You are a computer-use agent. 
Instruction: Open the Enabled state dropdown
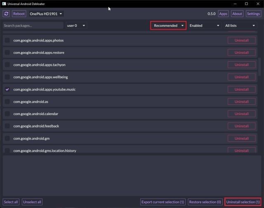click(205, 25)
